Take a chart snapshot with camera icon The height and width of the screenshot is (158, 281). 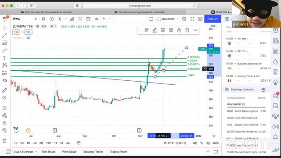[200, 19]
